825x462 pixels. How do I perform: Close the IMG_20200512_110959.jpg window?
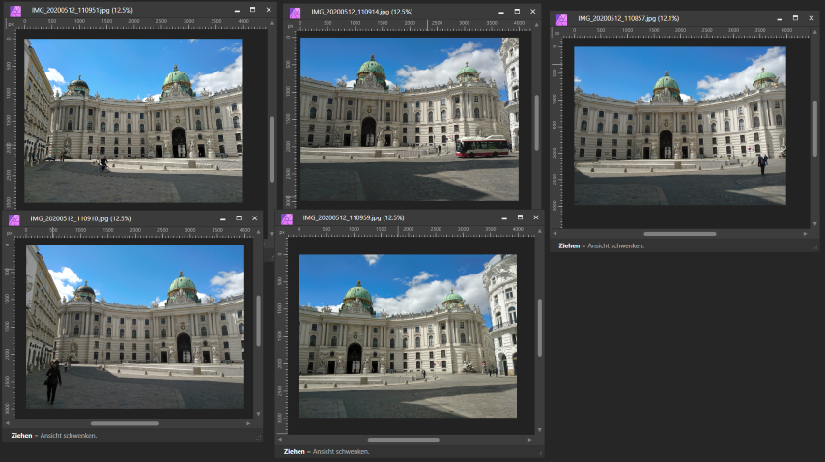[535, 217]
